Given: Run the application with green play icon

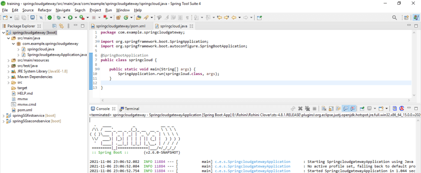Looking at the screenshot, I should 70,17.
